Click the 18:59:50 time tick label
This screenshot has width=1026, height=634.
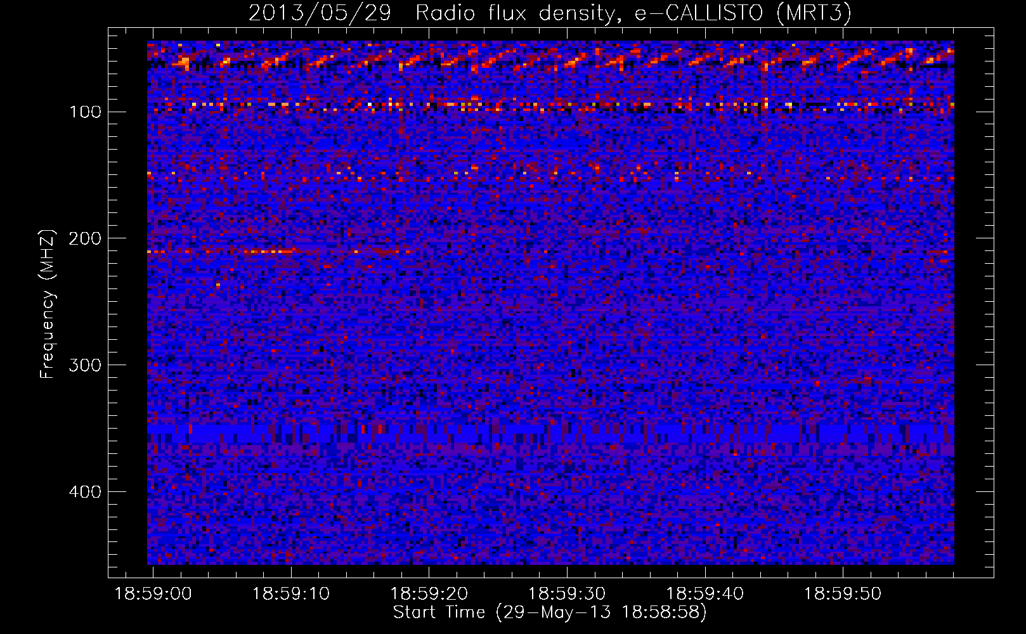tap(843, 594)
